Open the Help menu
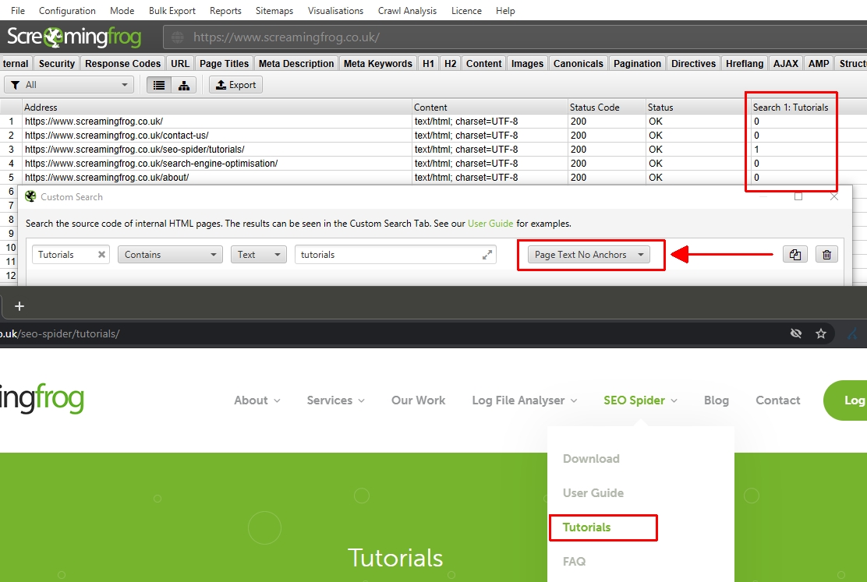The height and width of the screenshot is (582, 867). point(505,10)
